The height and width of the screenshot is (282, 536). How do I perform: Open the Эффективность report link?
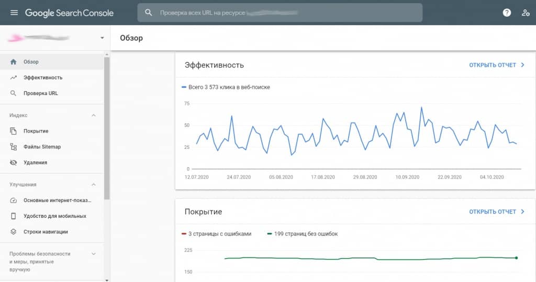pos(496,65)
